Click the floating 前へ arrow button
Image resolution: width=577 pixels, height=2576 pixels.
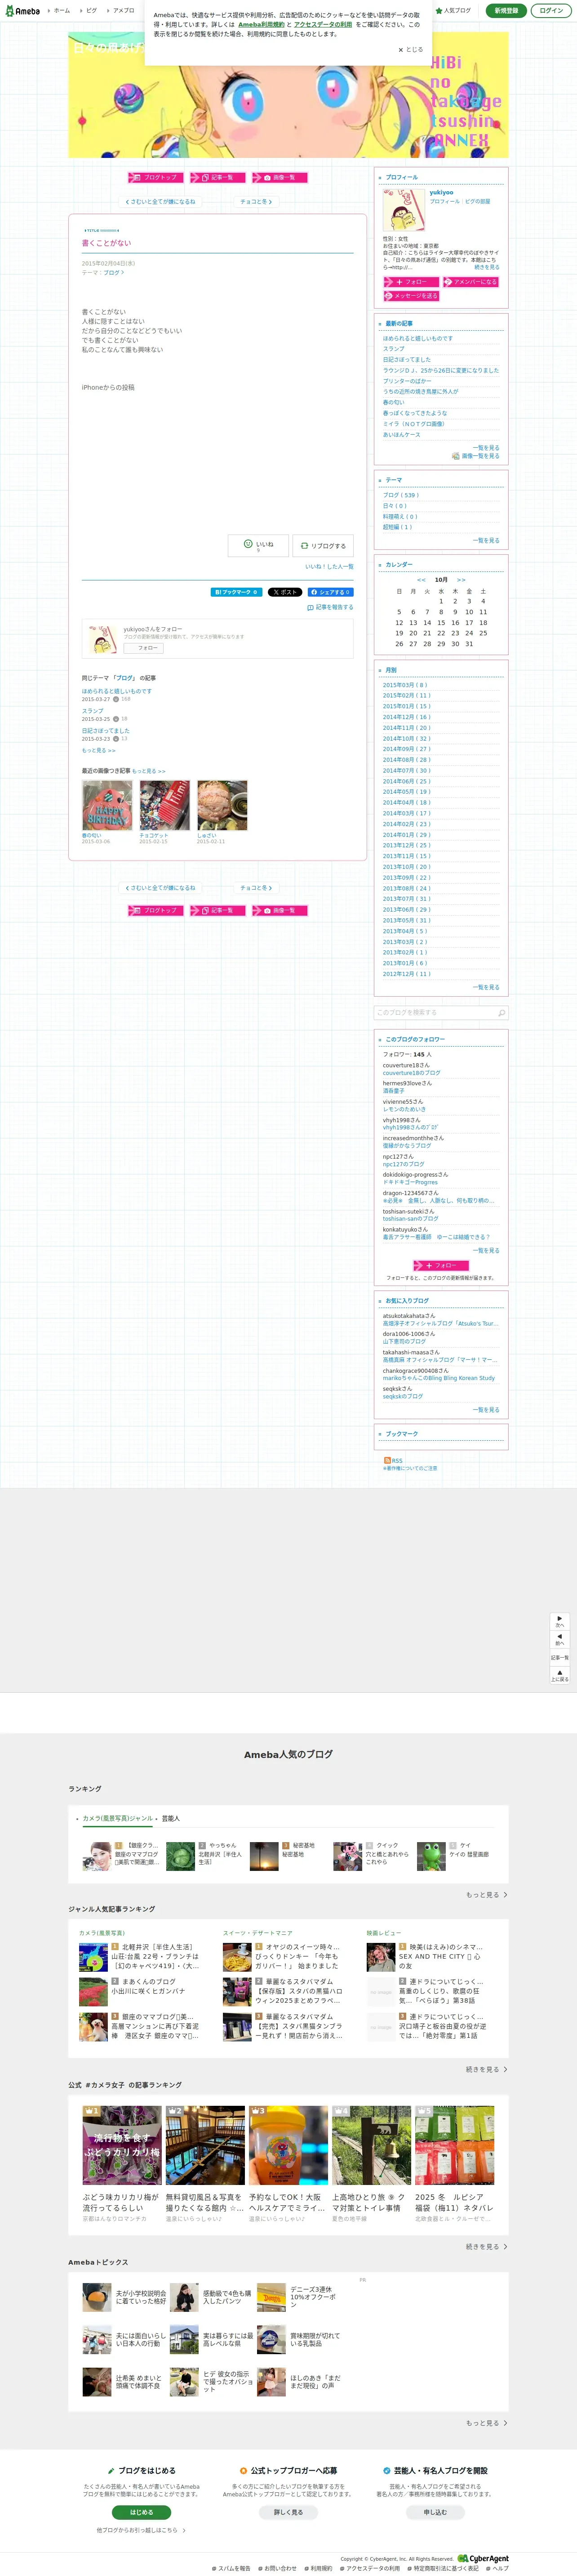point(560,1639)
